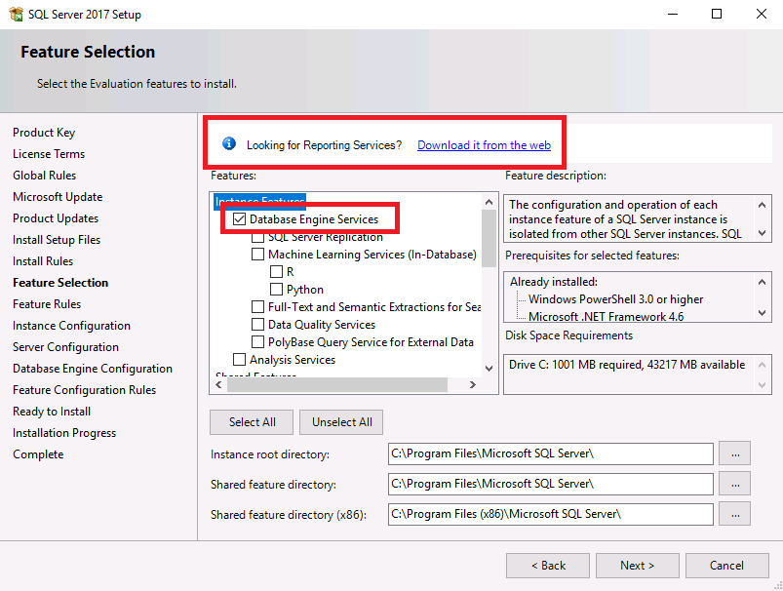The image size is (783, 591).
Task: Maximize the SQL Server 2017 Setup window
Action: [x=717, y=14]
